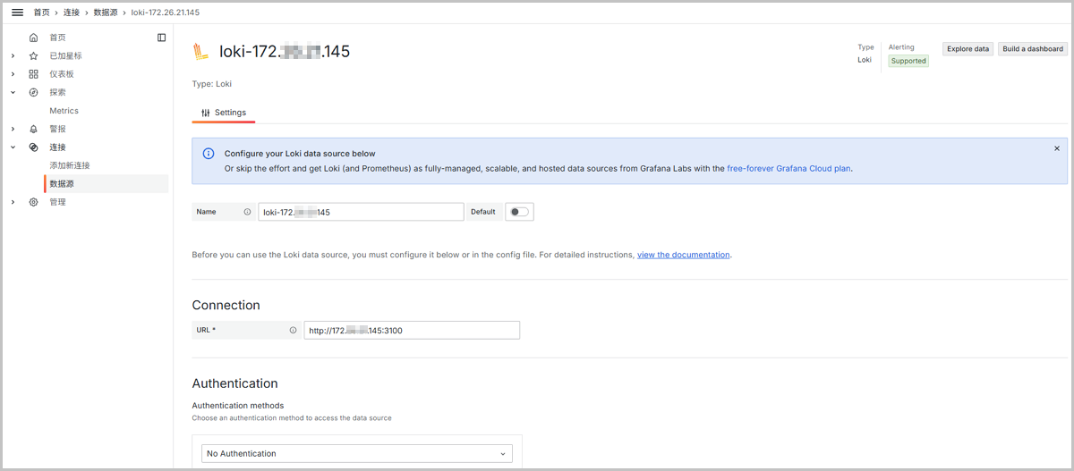The image size is (1074, 471).
Task: Click the Explore data button
Action: click(x=967, y=49)
